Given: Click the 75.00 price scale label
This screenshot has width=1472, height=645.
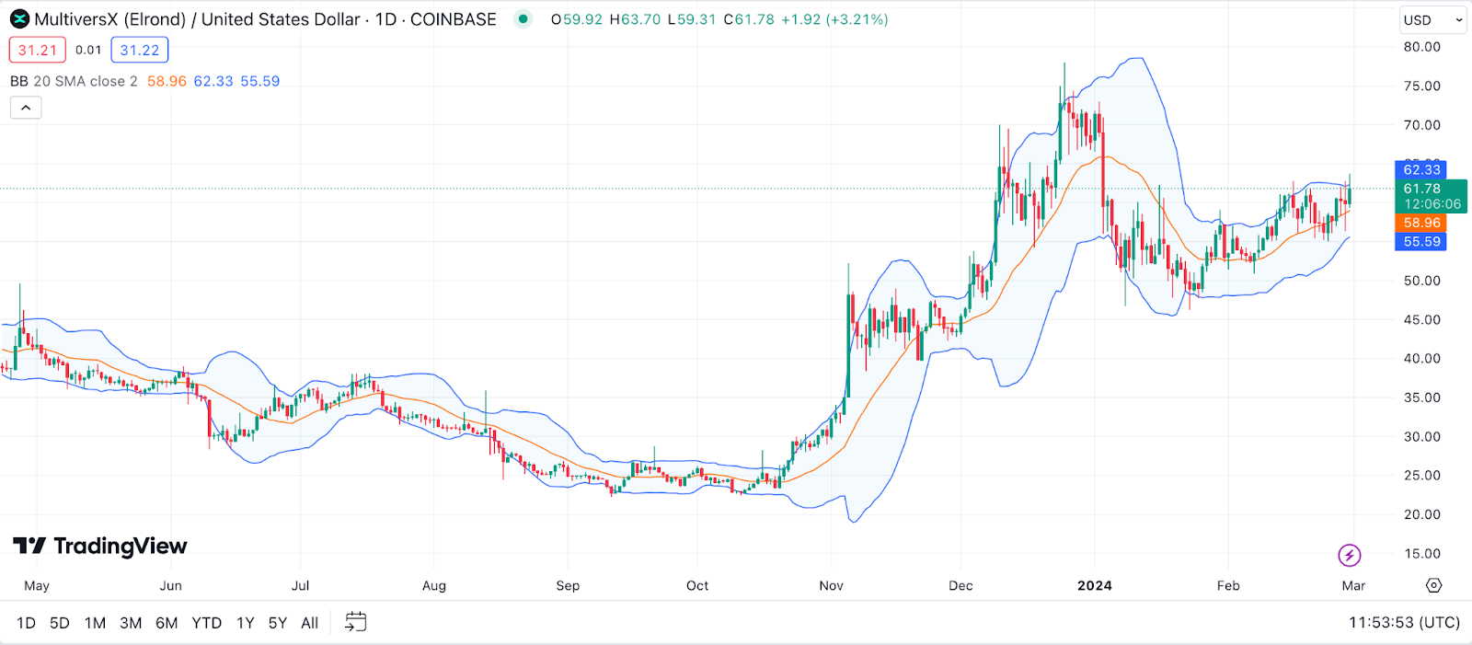Looking at the screenshot, I should click(1422, 86).
